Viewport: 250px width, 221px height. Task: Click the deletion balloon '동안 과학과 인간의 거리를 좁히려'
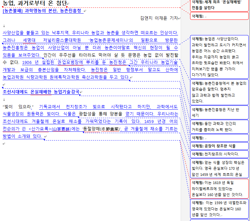[x=219, y=127]
